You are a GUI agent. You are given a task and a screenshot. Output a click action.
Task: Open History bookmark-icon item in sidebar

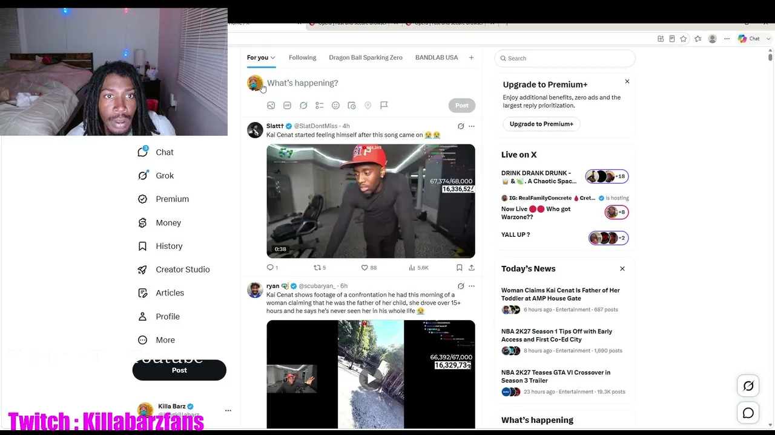point(160,246)
